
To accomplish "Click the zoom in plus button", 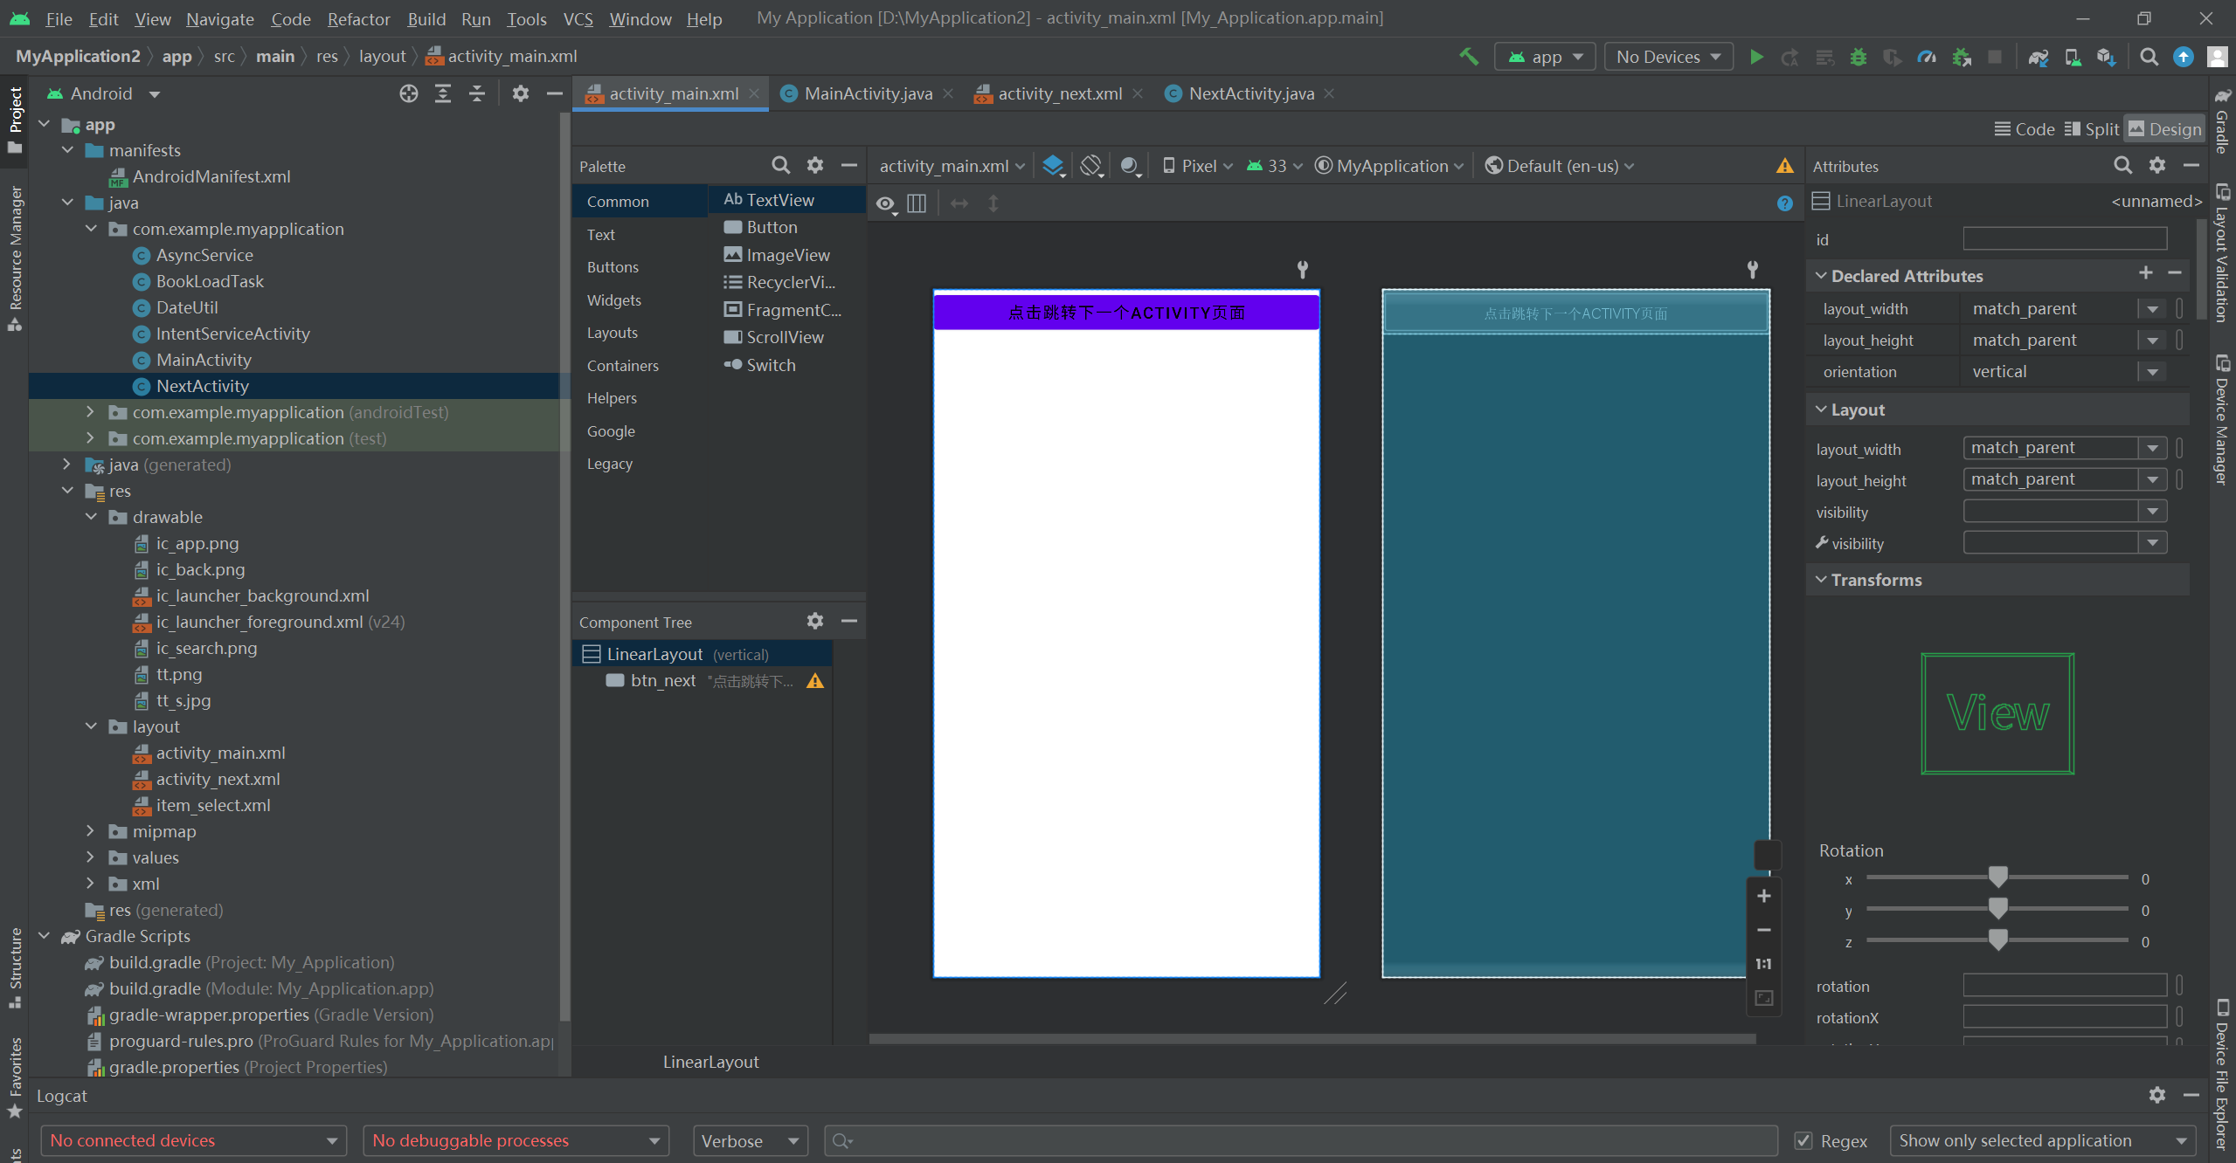I will [1763, 896].
